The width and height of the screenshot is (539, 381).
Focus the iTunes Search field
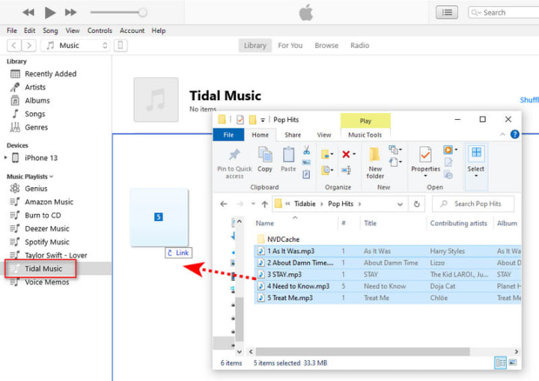(x=504, y=13)
